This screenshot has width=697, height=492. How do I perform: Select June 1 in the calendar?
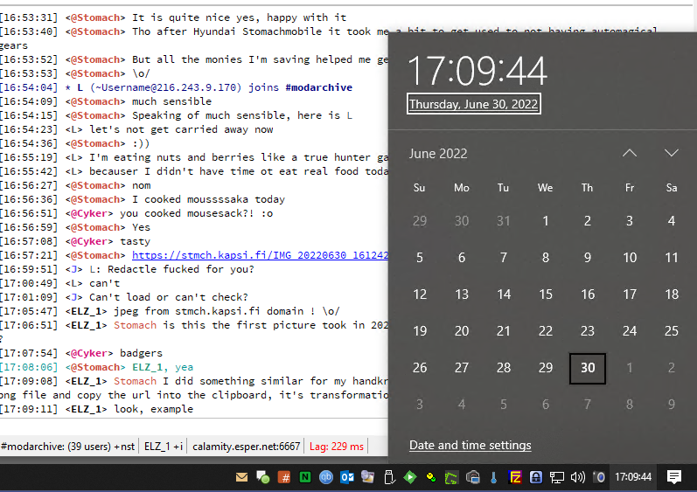(546, 221)
